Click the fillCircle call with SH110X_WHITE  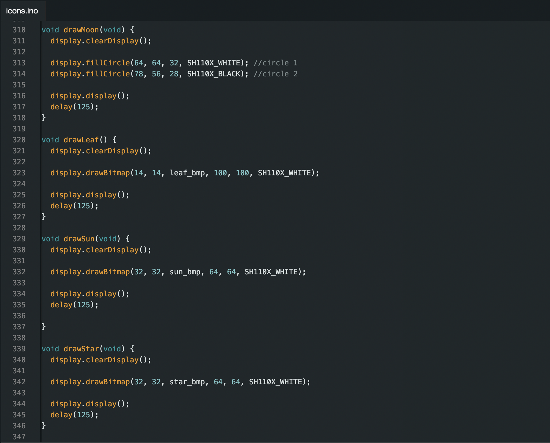pyautogui.click(x=150, y=63)
